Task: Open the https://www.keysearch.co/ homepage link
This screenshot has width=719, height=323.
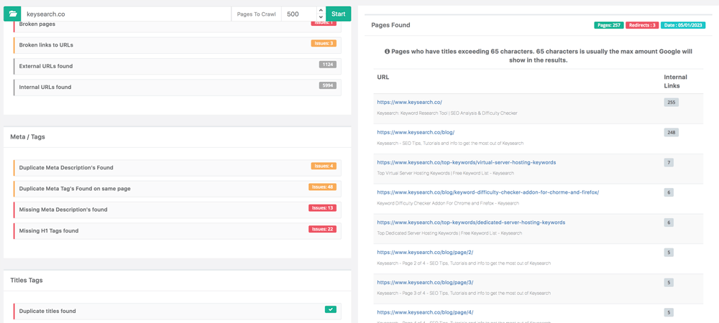Action: coord(410,103)
